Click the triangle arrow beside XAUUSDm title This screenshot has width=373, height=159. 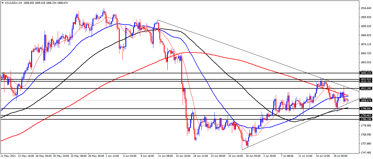coord(2,3)
